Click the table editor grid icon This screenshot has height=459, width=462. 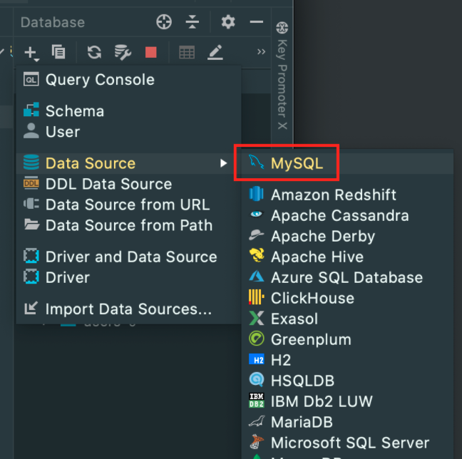pos(187,53)
